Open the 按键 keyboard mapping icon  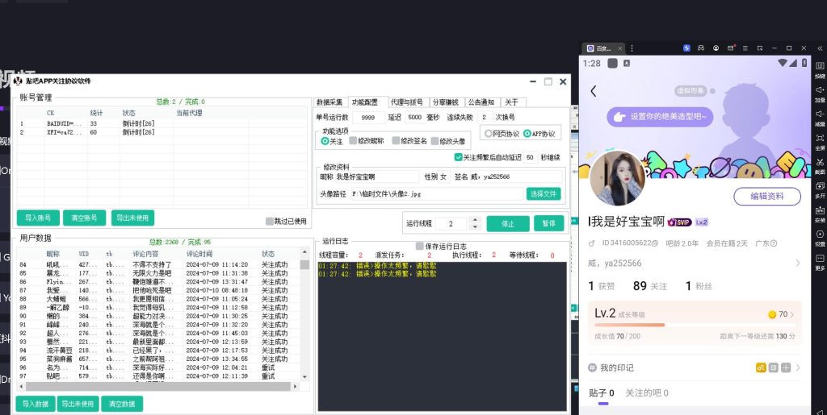820,66
